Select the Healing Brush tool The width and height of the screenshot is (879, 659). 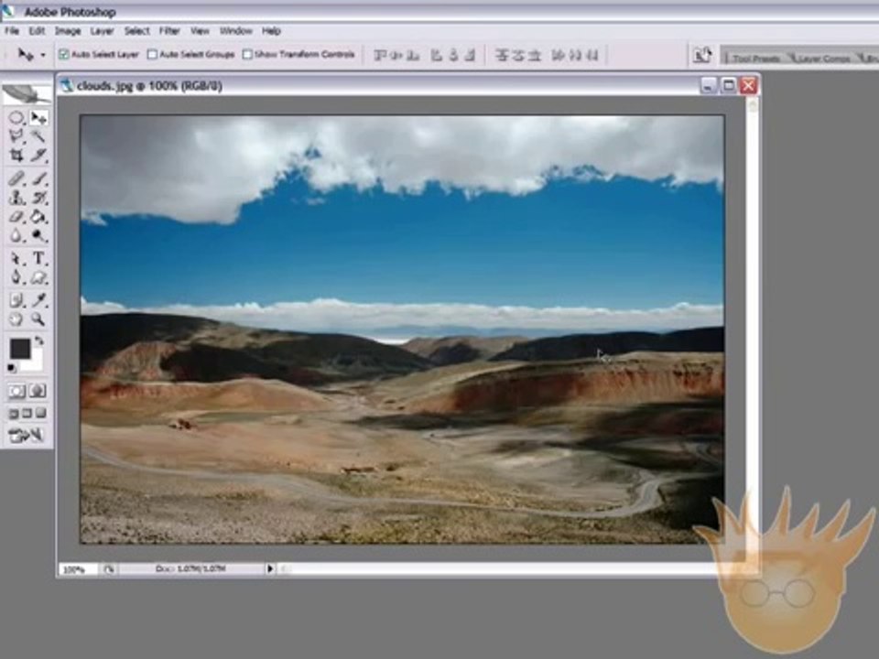(16, 178)
